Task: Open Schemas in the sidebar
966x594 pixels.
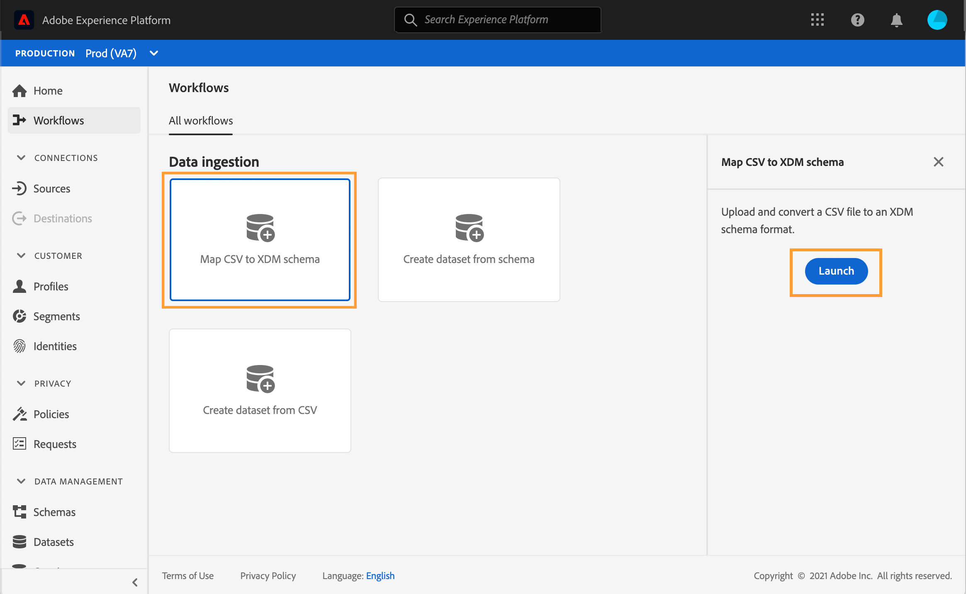Action: click(54, 512)
